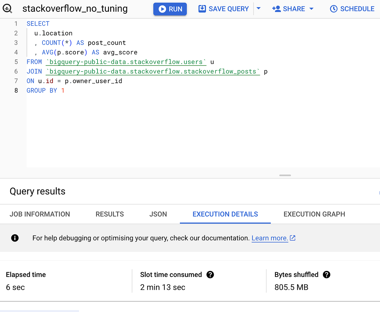Click the clock icon beside SCHEDULE
Viewport: 380px width, 312px height.
click(333, 9)
